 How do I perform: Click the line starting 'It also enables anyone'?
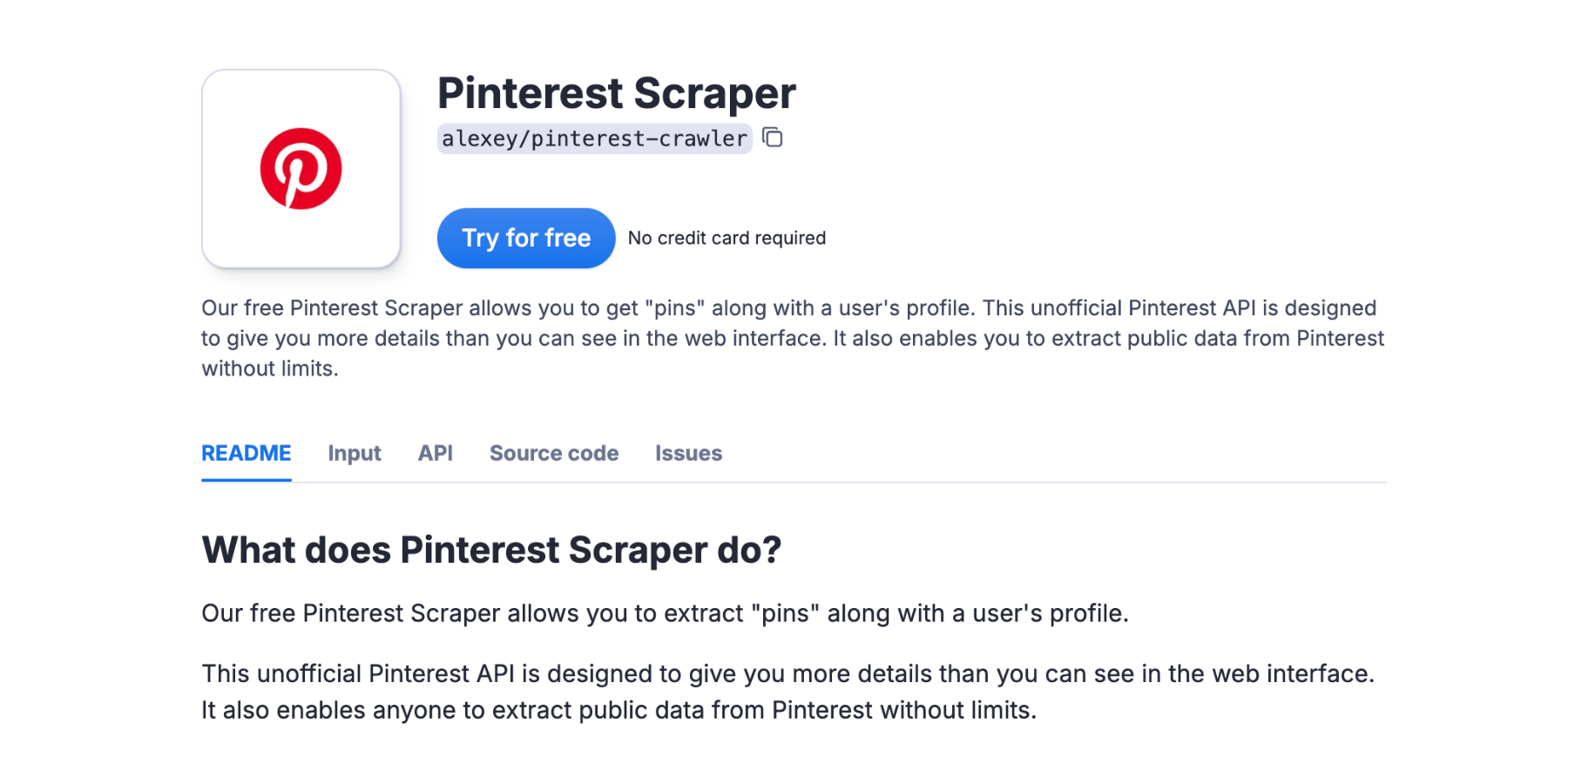(619, 710)
